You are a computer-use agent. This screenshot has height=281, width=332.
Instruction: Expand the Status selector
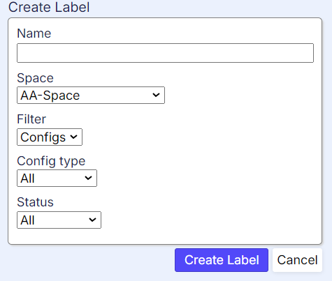pyautogui.click(x=59, y=220)
